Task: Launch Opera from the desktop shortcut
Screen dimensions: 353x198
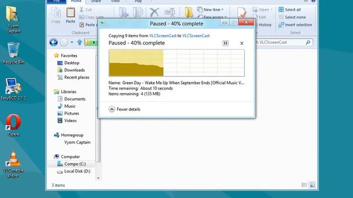Action: click(x=13, y=125)
